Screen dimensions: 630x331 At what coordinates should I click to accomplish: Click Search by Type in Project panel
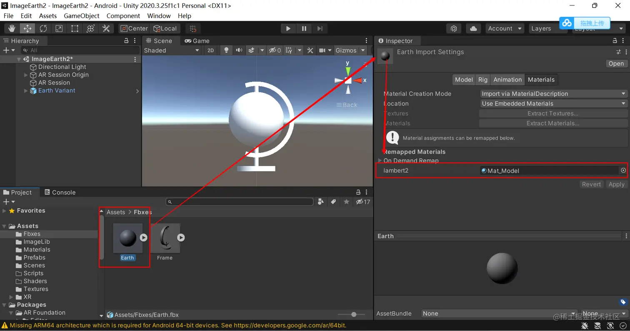(320, 202)
